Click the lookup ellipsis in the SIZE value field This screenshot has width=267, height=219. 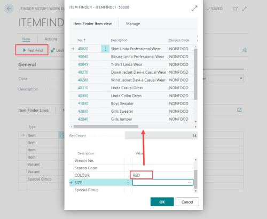tap(190, 183)
